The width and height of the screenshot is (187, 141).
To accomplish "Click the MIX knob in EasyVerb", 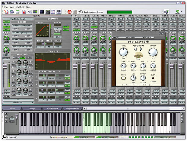I will tap(133, 78).
